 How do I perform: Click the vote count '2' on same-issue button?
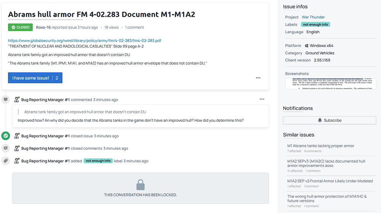click(x=57, y=78)
